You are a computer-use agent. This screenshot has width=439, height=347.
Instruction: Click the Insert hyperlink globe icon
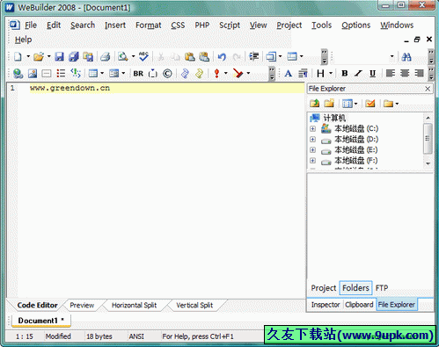coord(18,74)
